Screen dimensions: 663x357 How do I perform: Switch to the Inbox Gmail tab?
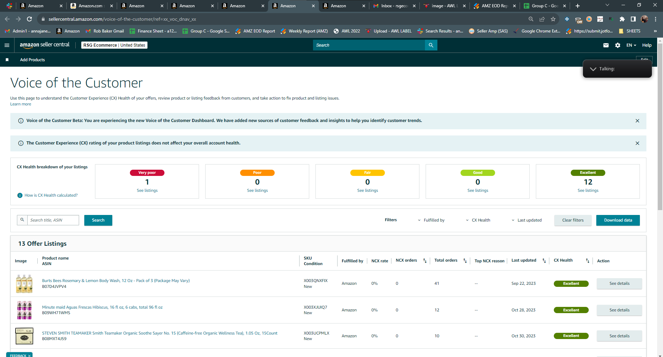pyautogui.click(x=394, y=6)
